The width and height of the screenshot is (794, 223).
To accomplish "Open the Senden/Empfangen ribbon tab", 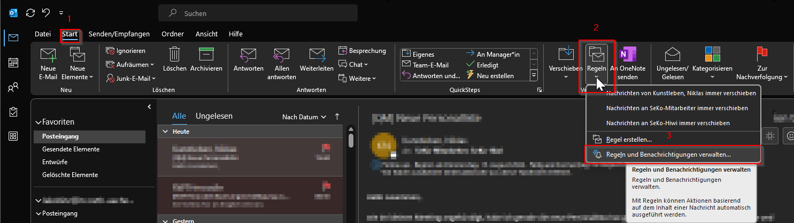I will tap(119, 34).
